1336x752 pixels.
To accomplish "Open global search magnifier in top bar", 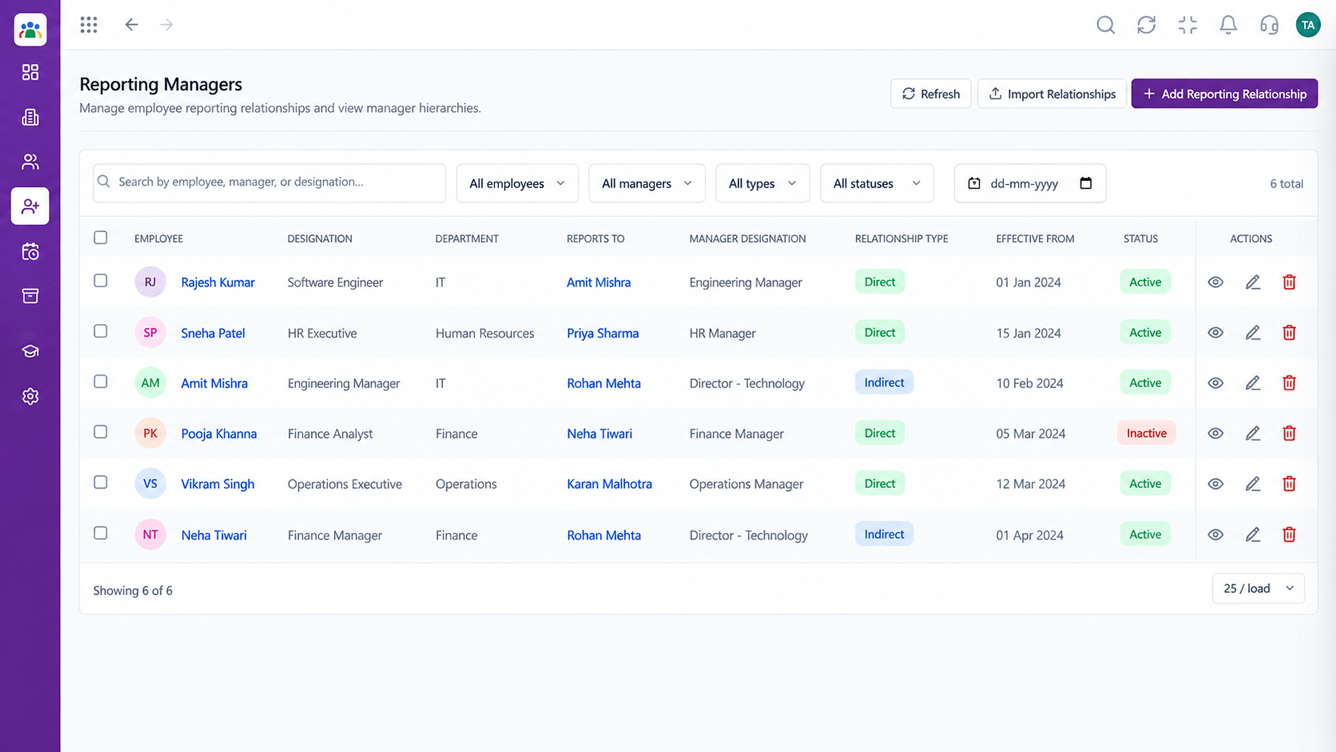I will click(x=1105, y=24).
